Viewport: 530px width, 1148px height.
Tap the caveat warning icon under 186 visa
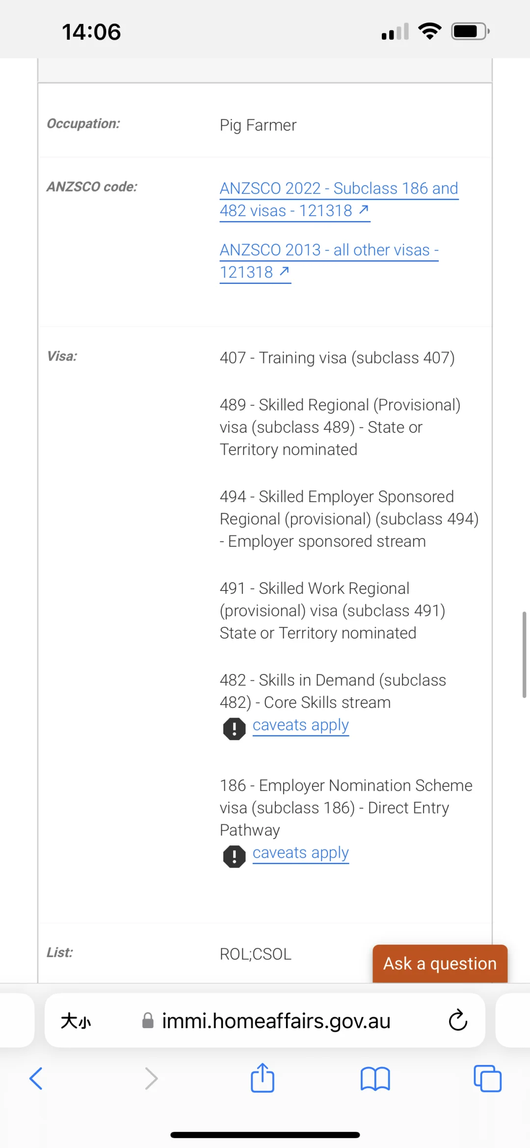(x=234, y=856)
